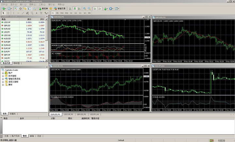Open the periods clock dropdown icon
This screenshot has height=142, width=235.
pos(111,9)
